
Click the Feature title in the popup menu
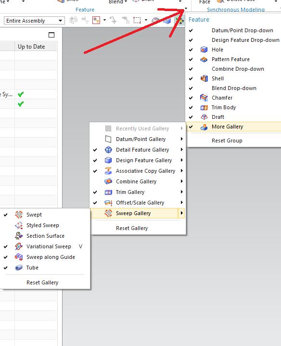pos(199,20)
